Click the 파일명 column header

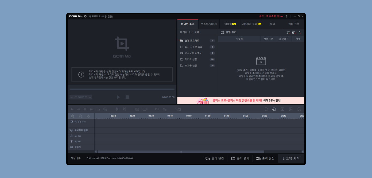(239, 39)
